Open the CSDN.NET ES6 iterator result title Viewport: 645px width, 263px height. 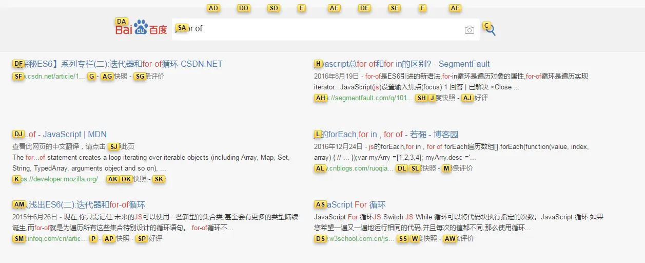[x=118, y=64]
